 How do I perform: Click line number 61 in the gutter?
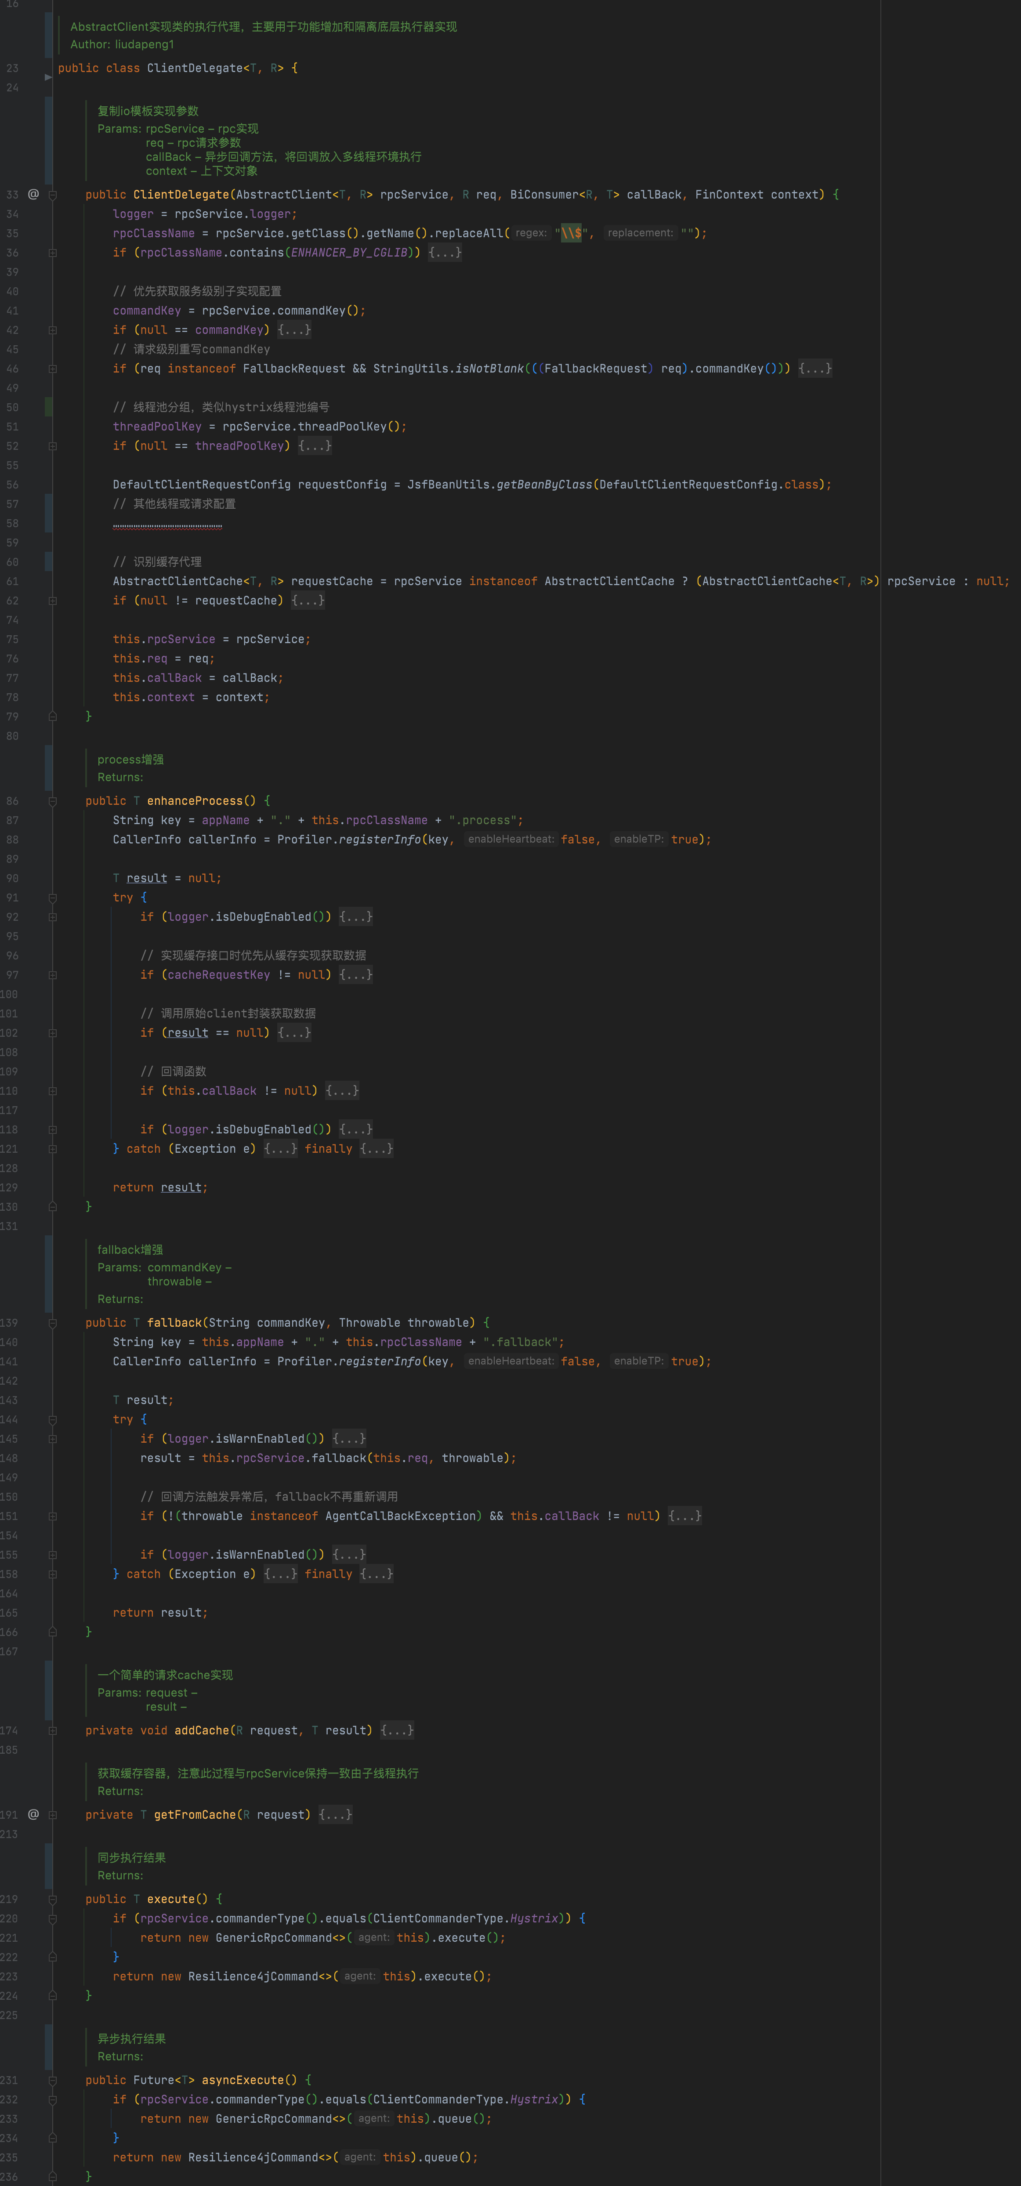coord(12,581)
